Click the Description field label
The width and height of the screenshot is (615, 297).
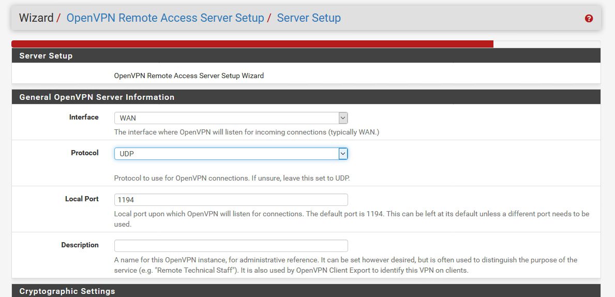(x=80, y=245)
